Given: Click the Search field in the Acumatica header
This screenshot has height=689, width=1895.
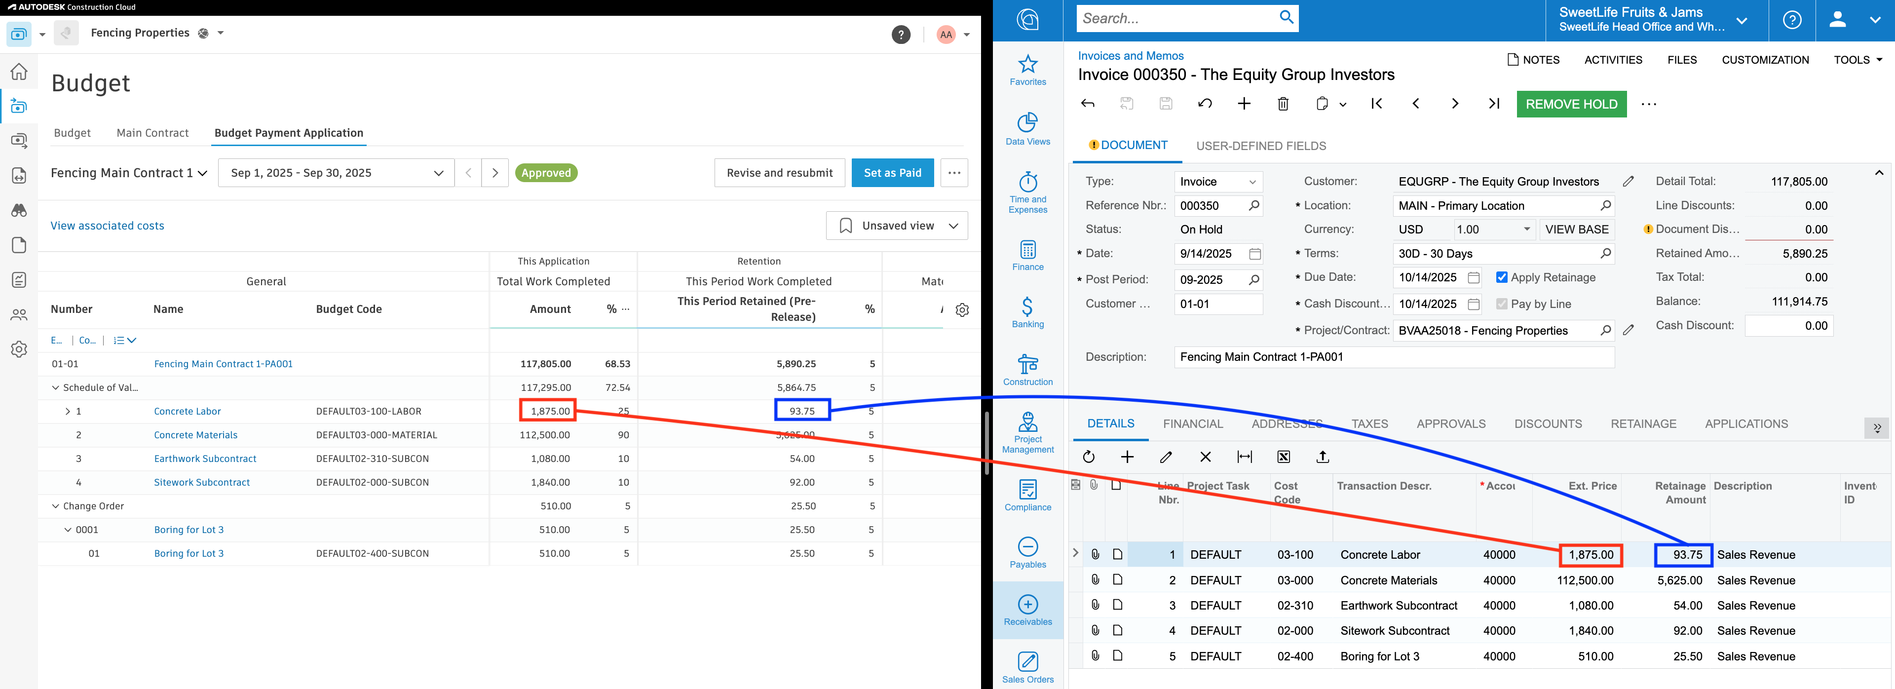Looking at the screenshot, I should [1177, 18].
